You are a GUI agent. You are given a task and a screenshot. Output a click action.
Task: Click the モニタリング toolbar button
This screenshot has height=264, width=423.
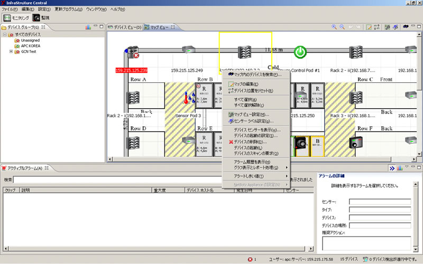[x=16, y=18]
